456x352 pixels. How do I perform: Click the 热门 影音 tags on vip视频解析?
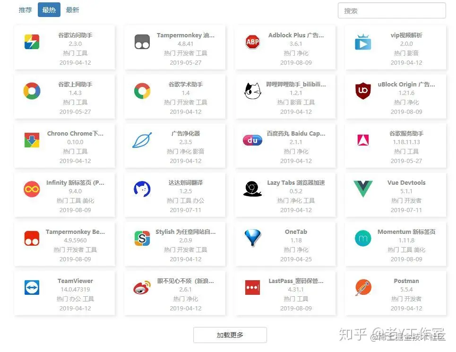(406, 53)
